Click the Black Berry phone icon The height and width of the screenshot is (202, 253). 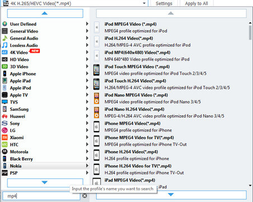coord(4,159)
